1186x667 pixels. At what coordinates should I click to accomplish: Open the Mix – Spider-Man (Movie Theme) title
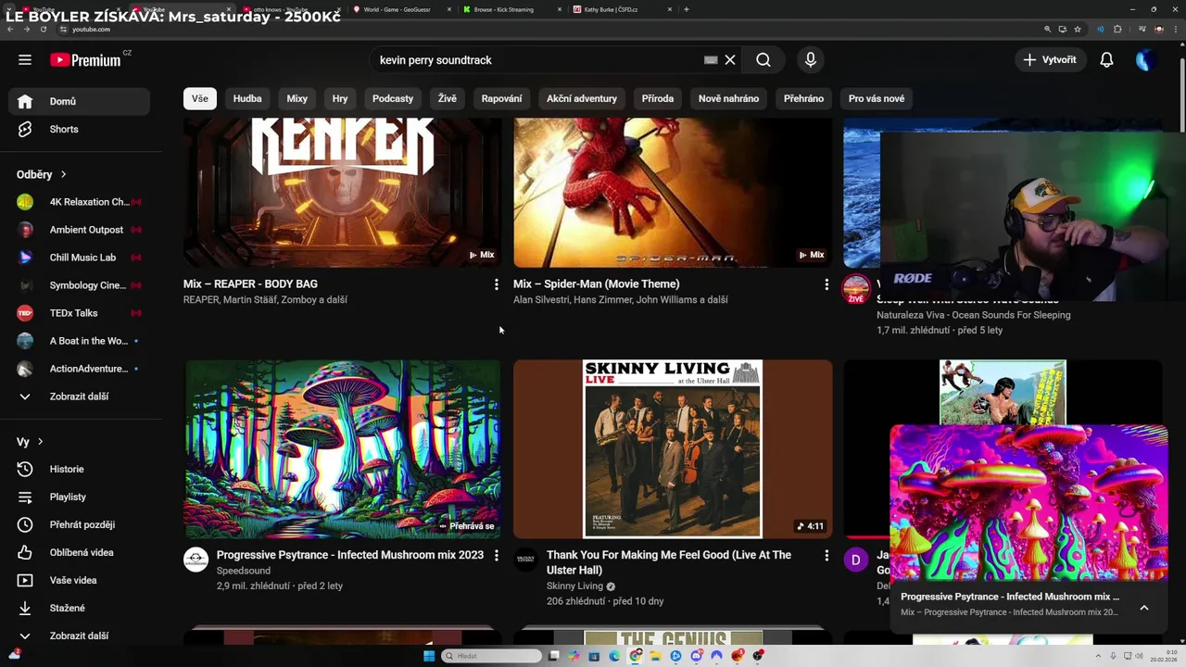tap(597, 284)
